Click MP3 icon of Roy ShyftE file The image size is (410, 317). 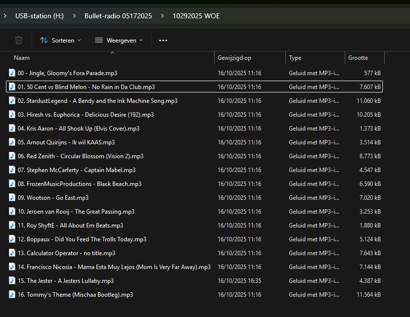coord(12,225)
